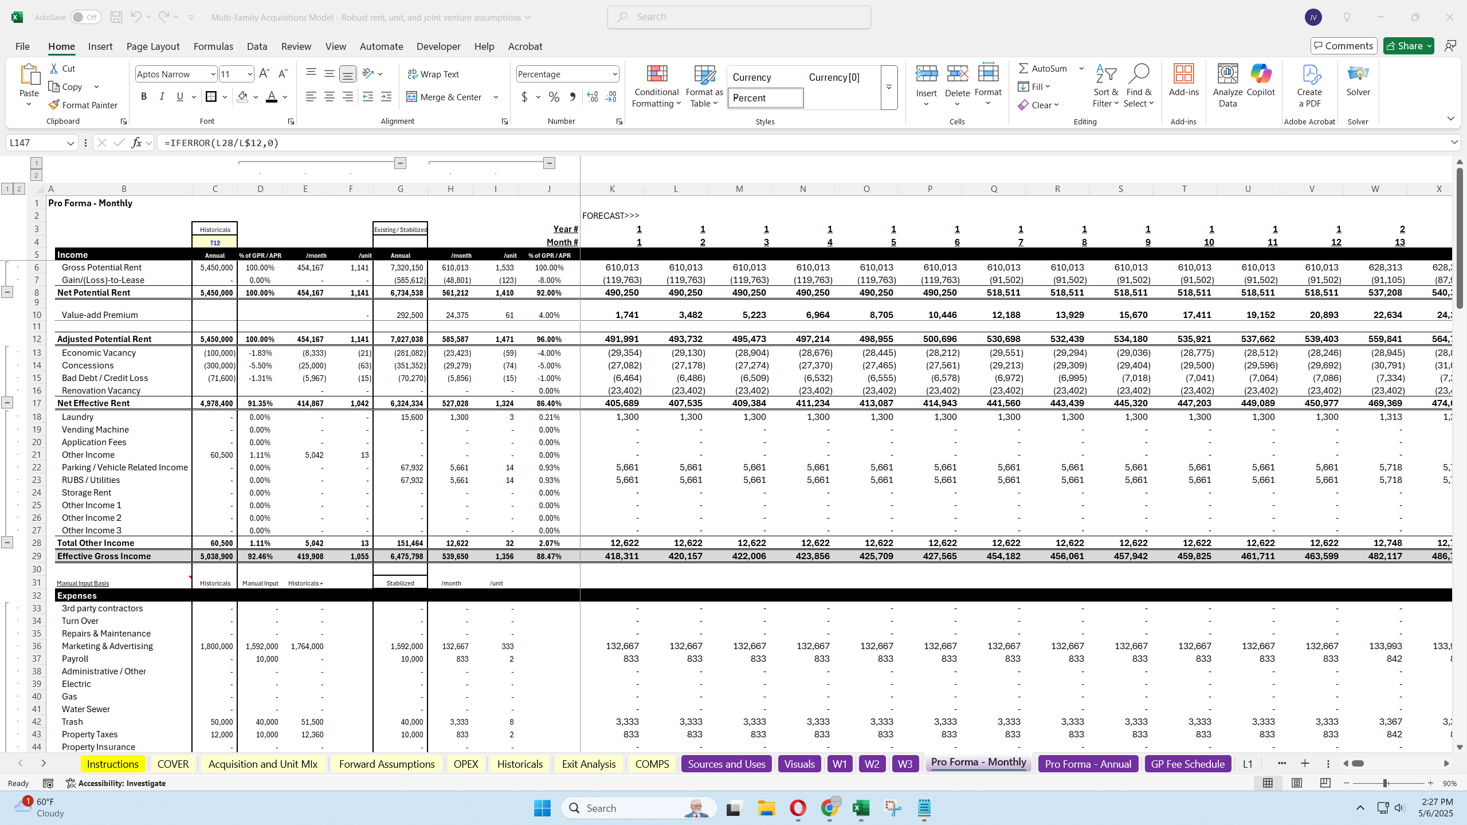1467x825 pixels.
Task: Click the zoom slider in status bar
Action: point(1385,783)
